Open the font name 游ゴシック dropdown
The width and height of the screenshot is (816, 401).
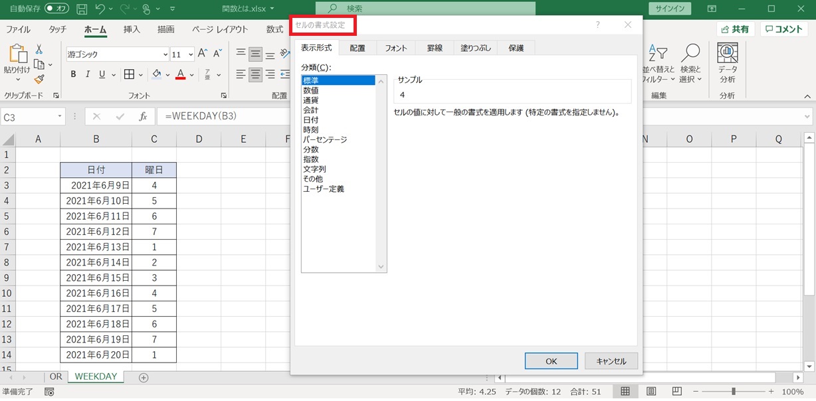click(165, 54)
